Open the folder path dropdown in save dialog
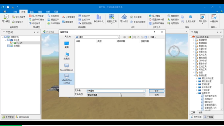The image size is (224, 126). [118, 37]
